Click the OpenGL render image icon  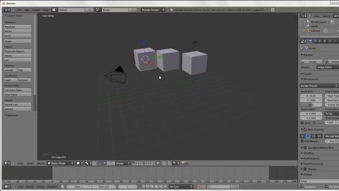click(183, 163)
